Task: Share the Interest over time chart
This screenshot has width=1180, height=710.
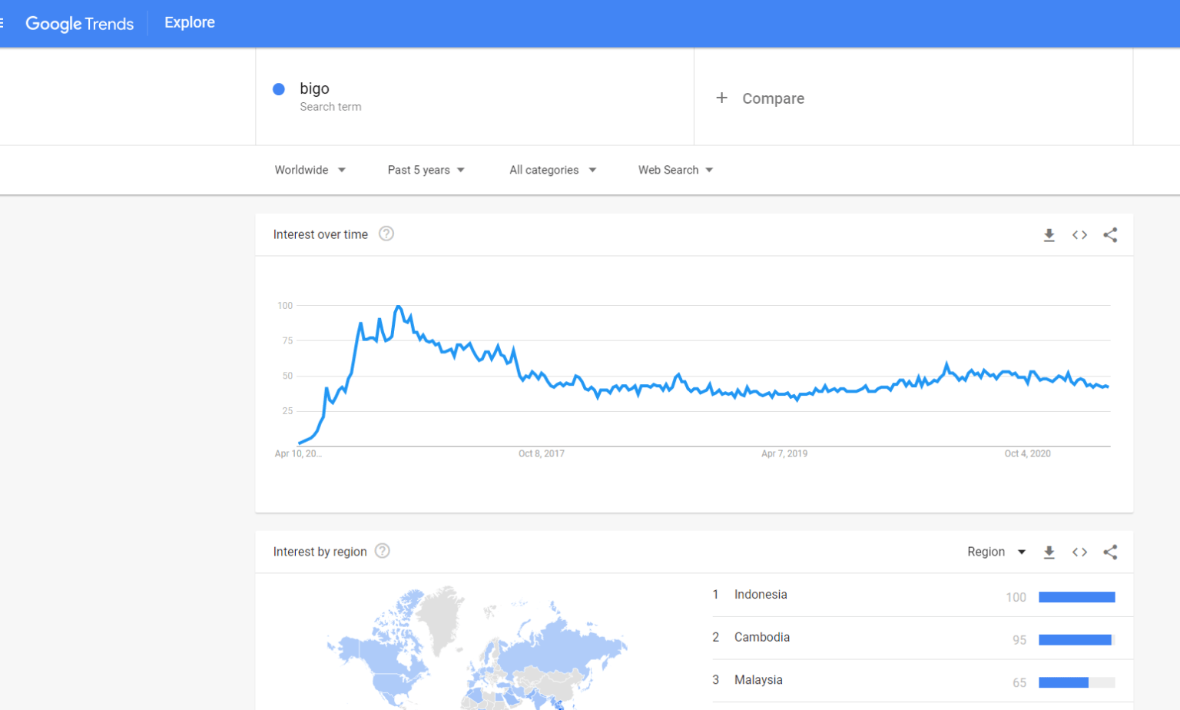Action: coord(1110,235)
